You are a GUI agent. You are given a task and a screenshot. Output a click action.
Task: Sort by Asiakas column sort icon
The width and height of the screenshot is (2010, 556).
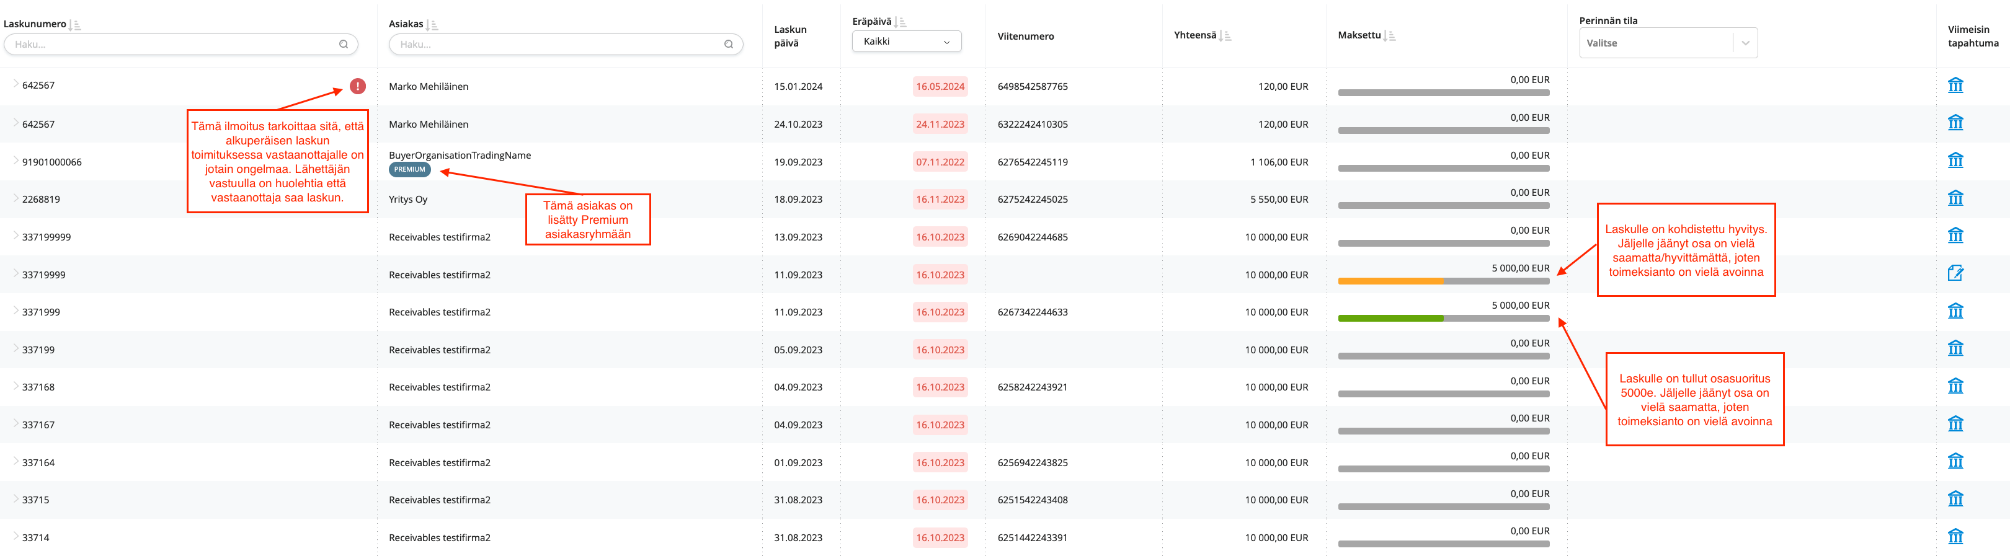tap(432, 25)
